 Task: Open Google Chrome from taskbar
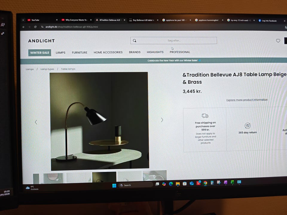point(205,183)
